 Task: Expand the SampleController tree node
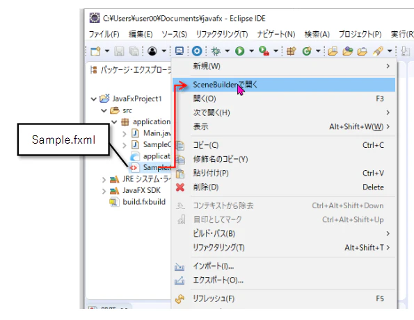click(125, 145)
